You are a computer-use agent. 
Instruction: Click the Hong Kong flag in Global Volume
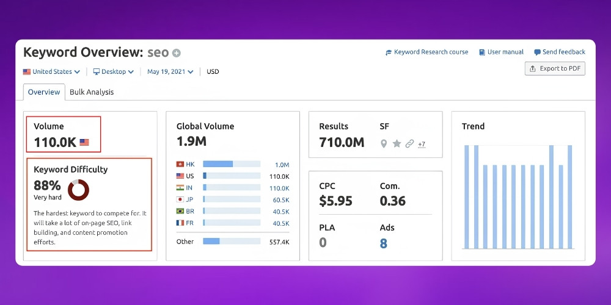[x=180, y=164]
